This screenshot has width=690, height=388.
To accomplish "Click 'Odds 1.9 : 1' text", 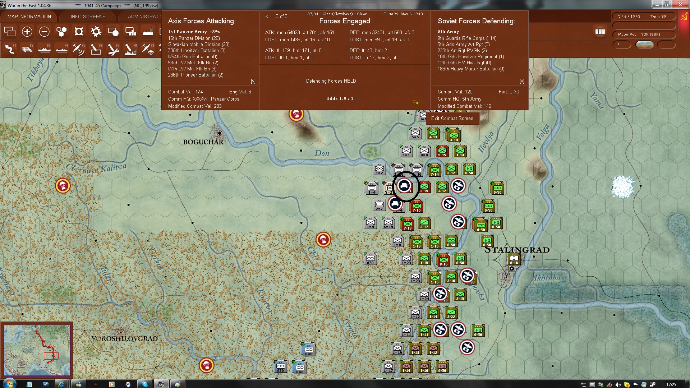I will tap(340, 98).
